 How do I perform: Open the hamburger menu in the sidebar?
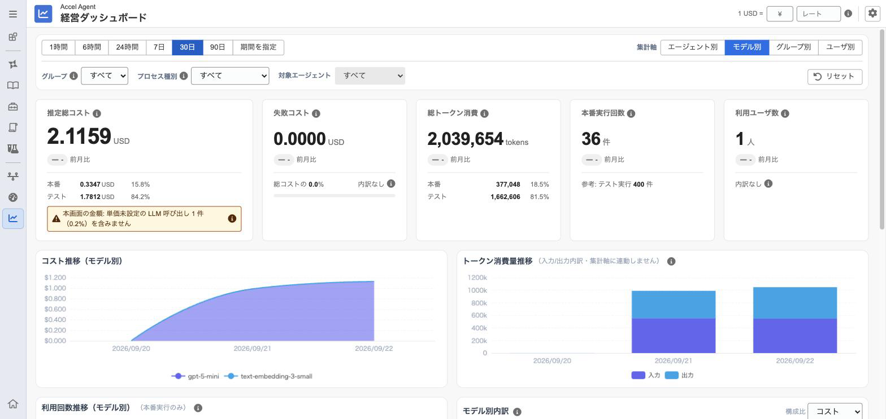click(x=13, y=14)
